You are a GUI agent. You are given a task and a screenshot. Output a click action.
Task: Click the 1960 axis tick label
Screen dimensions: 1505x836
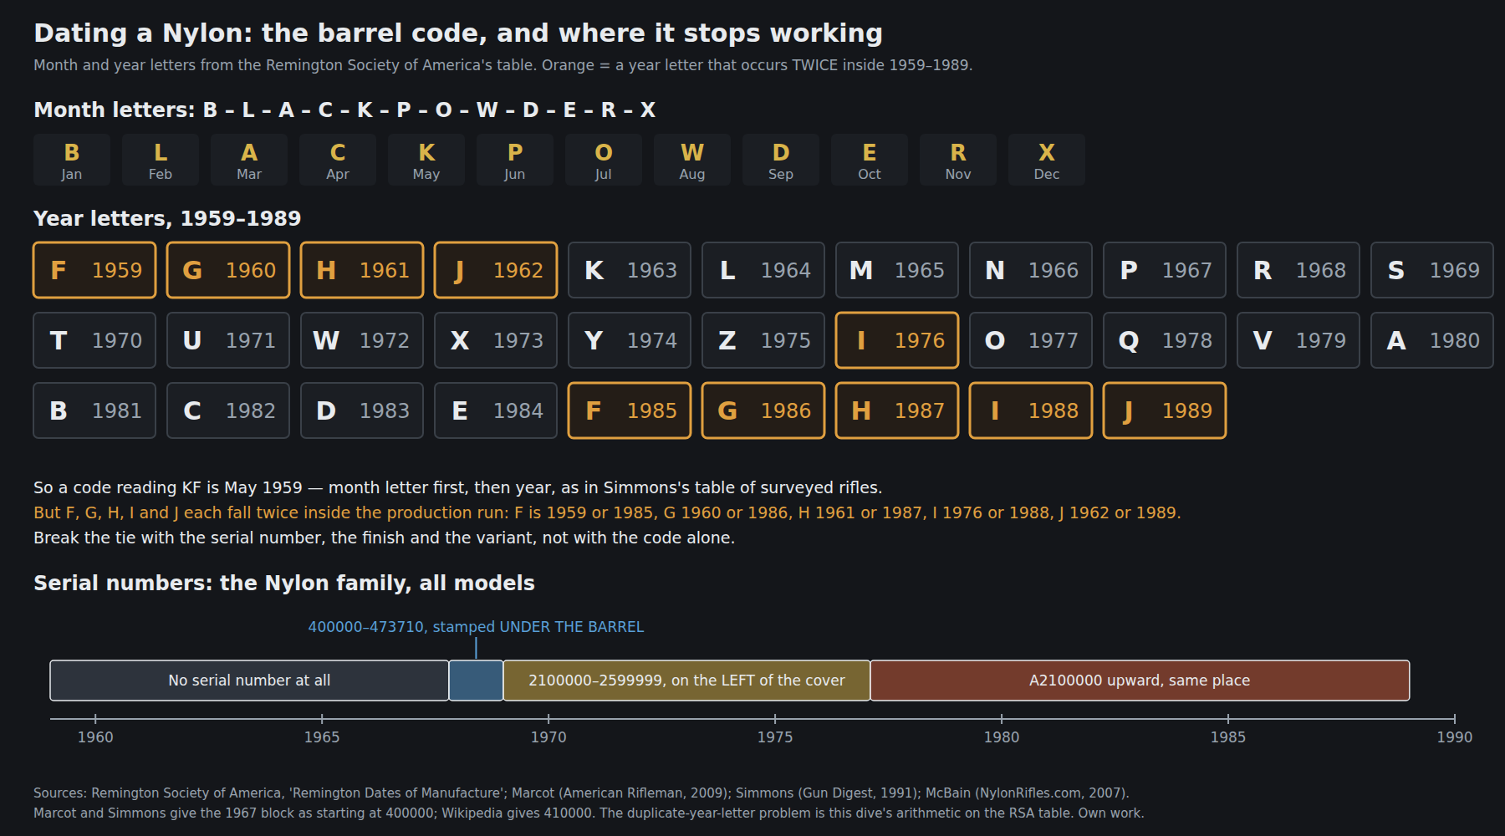point(95,737)
